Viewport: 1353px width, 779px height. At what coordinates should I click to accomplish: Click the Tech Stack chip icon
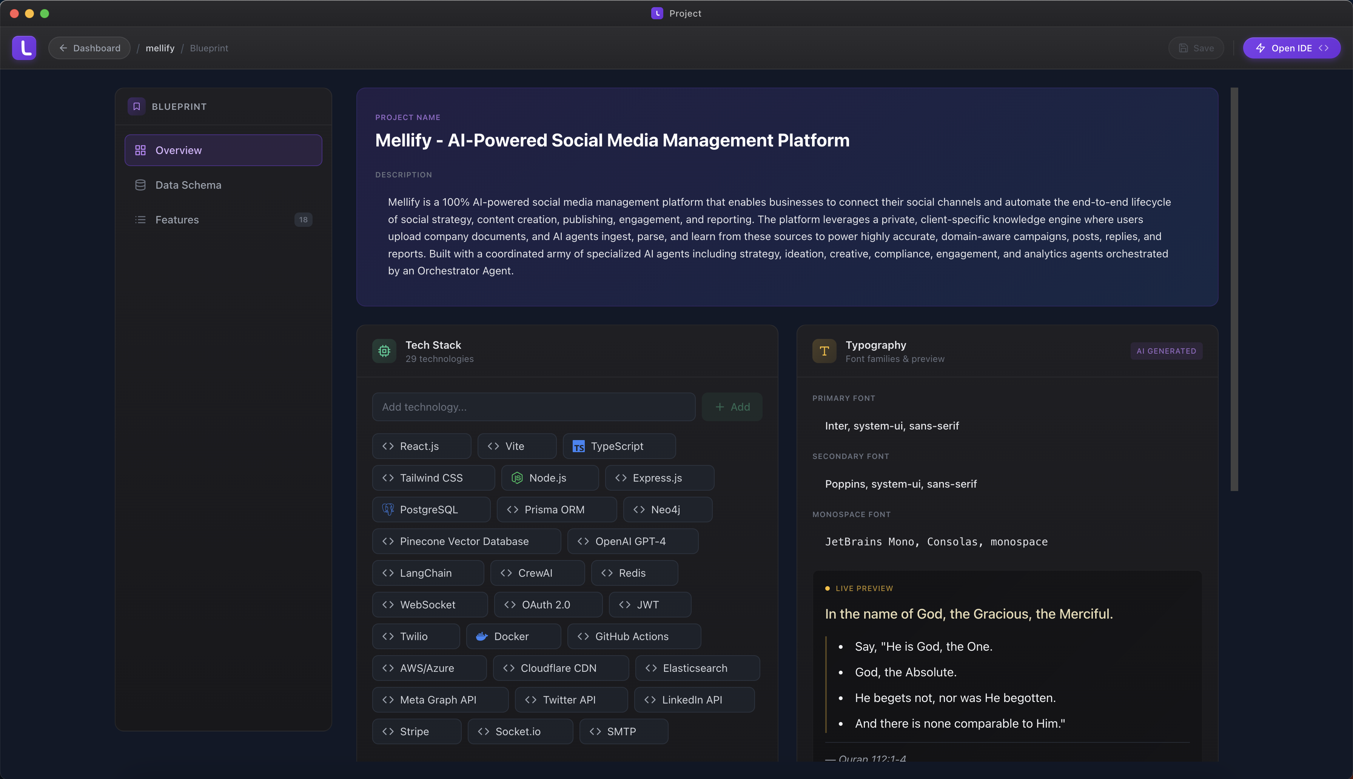[x=384, y=351]
